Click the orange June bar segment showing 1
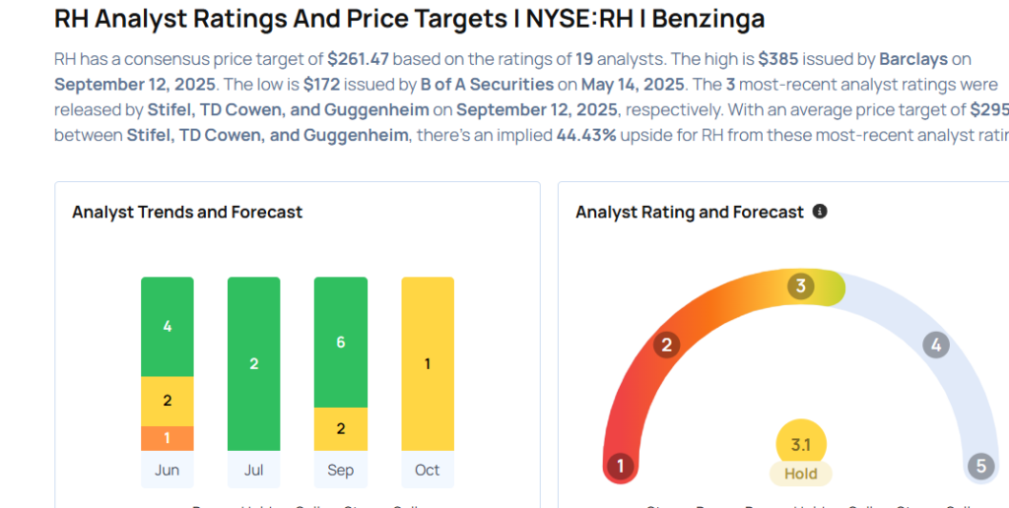The image size is (1009, 508). point(168,438)
